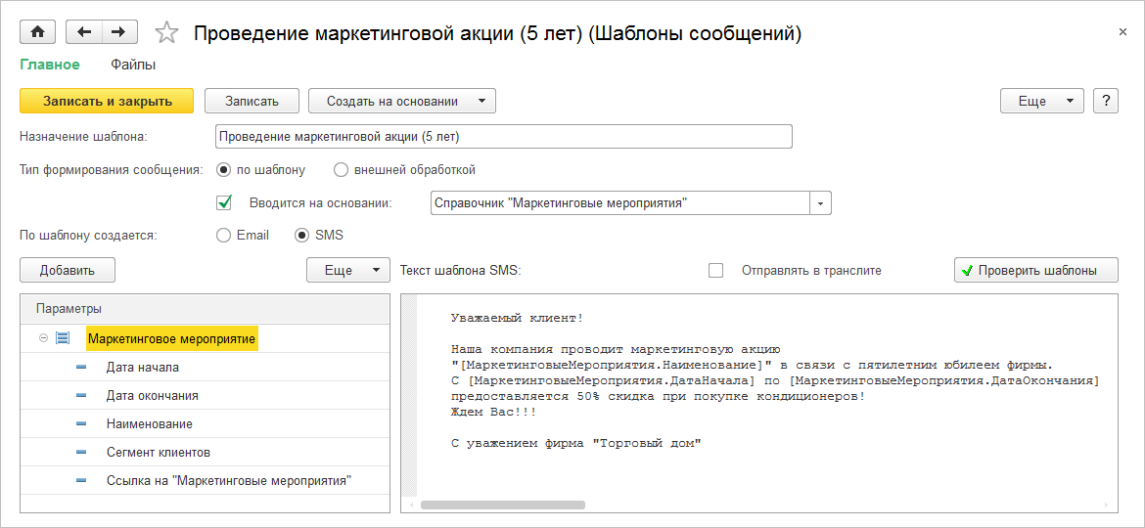Add form to favorites with star icon

[167, 33]
